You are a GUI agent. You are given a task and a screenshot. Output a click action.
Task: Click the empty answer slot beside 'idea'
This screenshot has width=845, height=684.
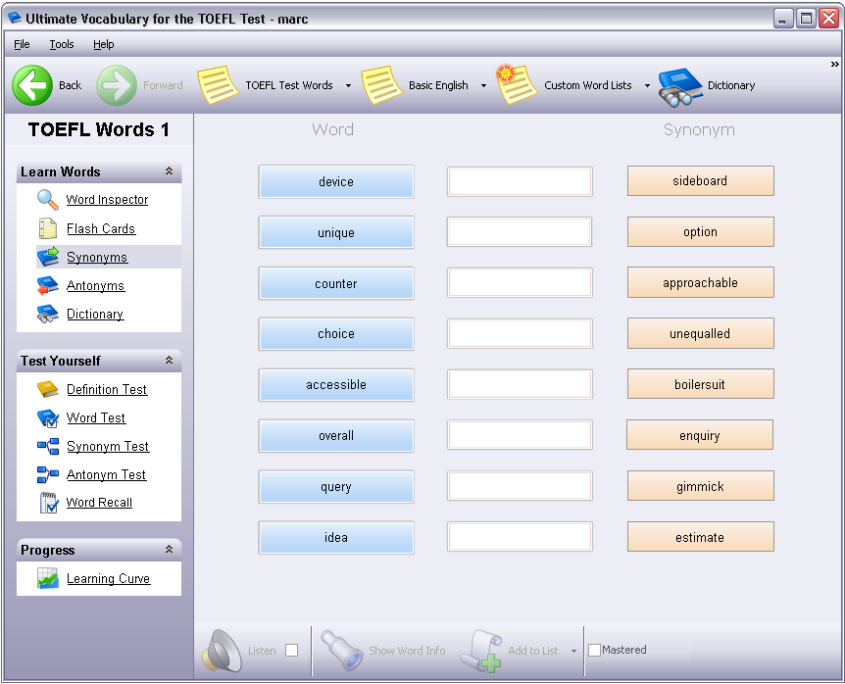click(x=521, y=536)
